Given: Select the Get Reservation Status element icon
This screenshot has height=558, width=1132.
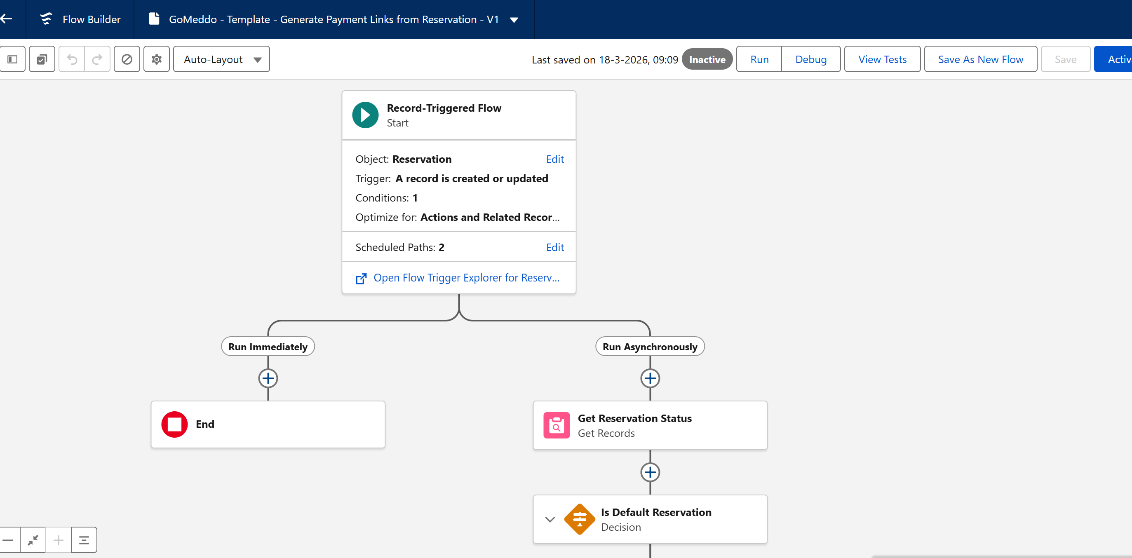Looking at the screenshot, I should click(x=557, y=425).
